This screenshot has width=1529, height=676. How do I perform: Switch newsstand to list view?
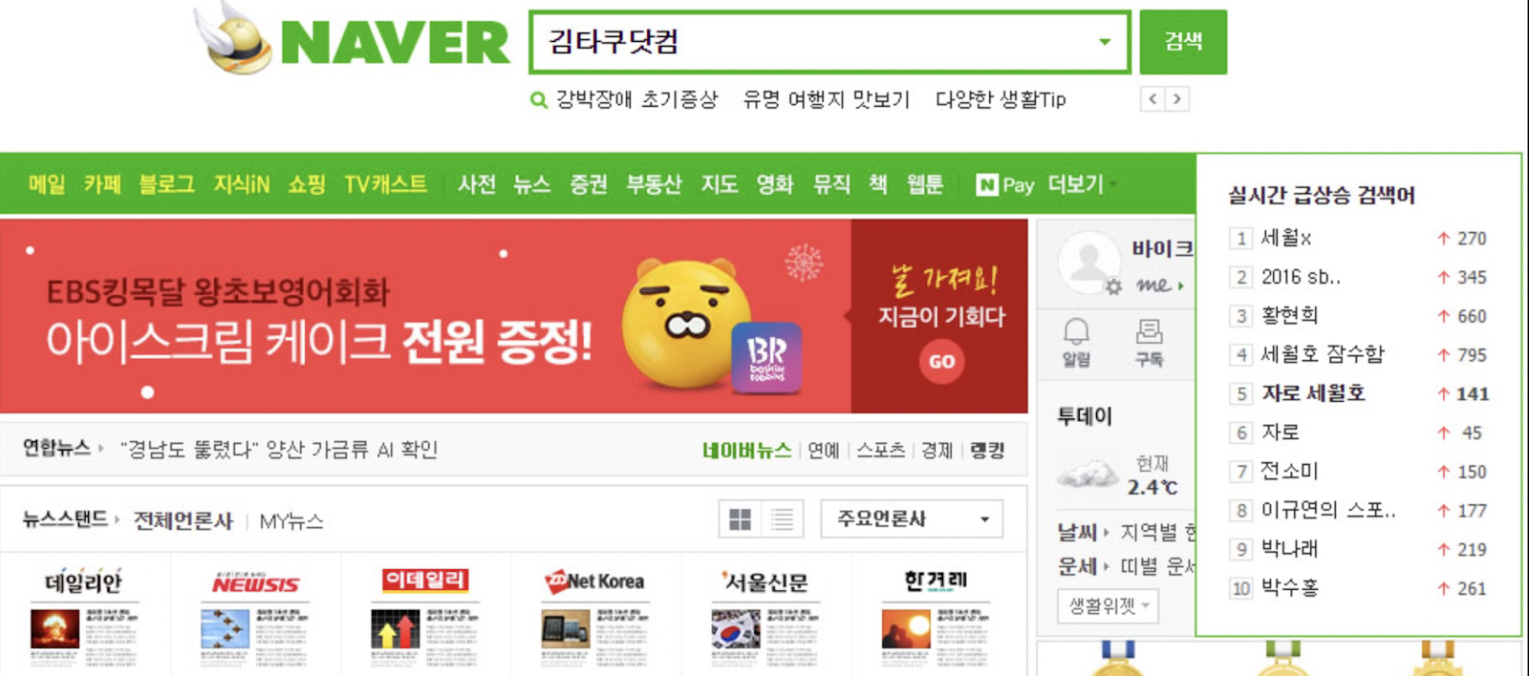[x=783, y=519]
